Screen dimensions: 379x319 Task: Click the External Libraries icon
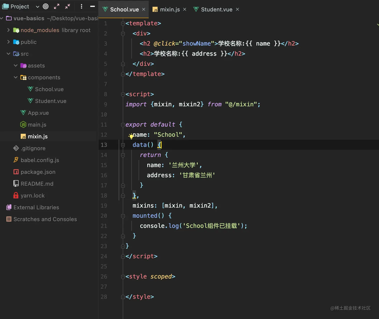9,207
